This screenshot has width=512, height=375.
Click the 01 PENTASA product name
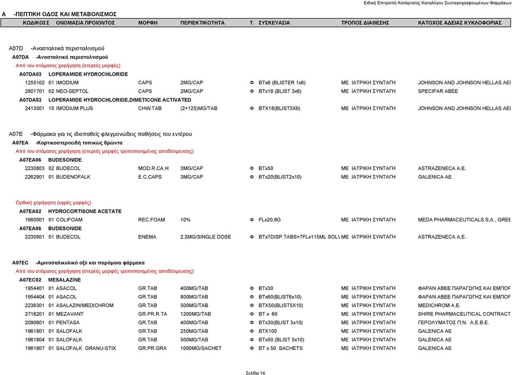64,322
